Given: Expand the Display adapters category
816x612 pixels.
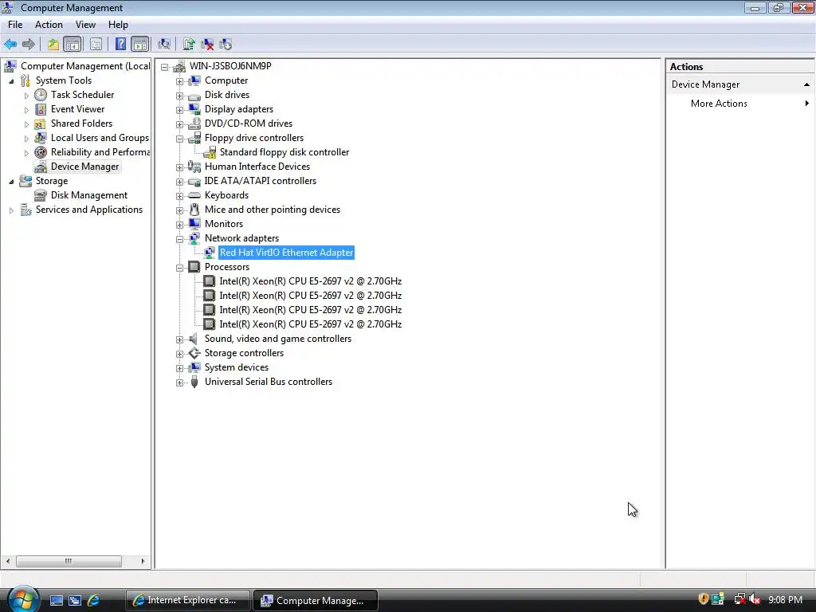Looking at the screenshot, I should (179, 110).
